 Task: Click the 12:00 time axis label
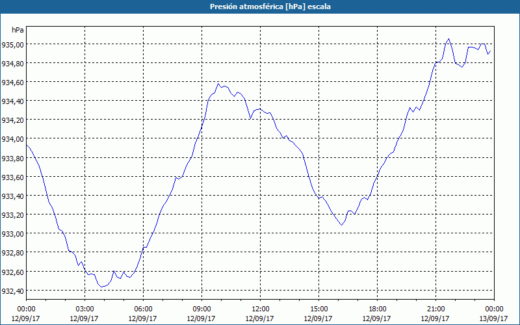coord(261,309)
